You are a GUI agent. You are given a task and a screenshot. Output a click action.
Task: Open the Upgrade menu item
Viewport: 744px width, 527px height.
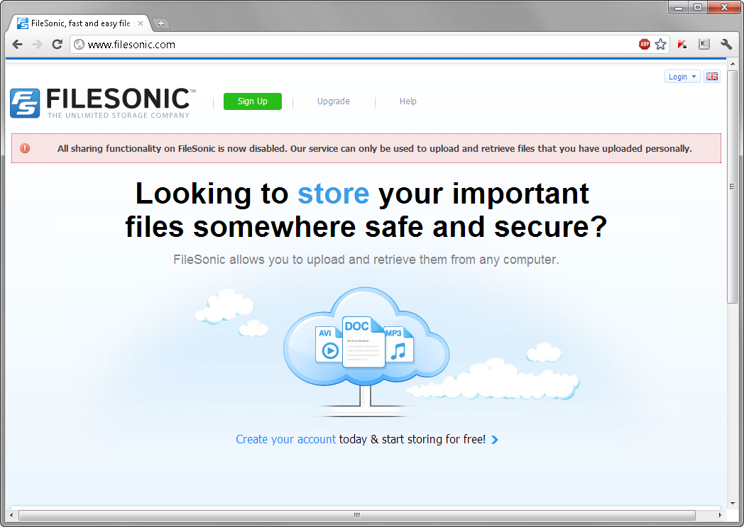point(334,101)
